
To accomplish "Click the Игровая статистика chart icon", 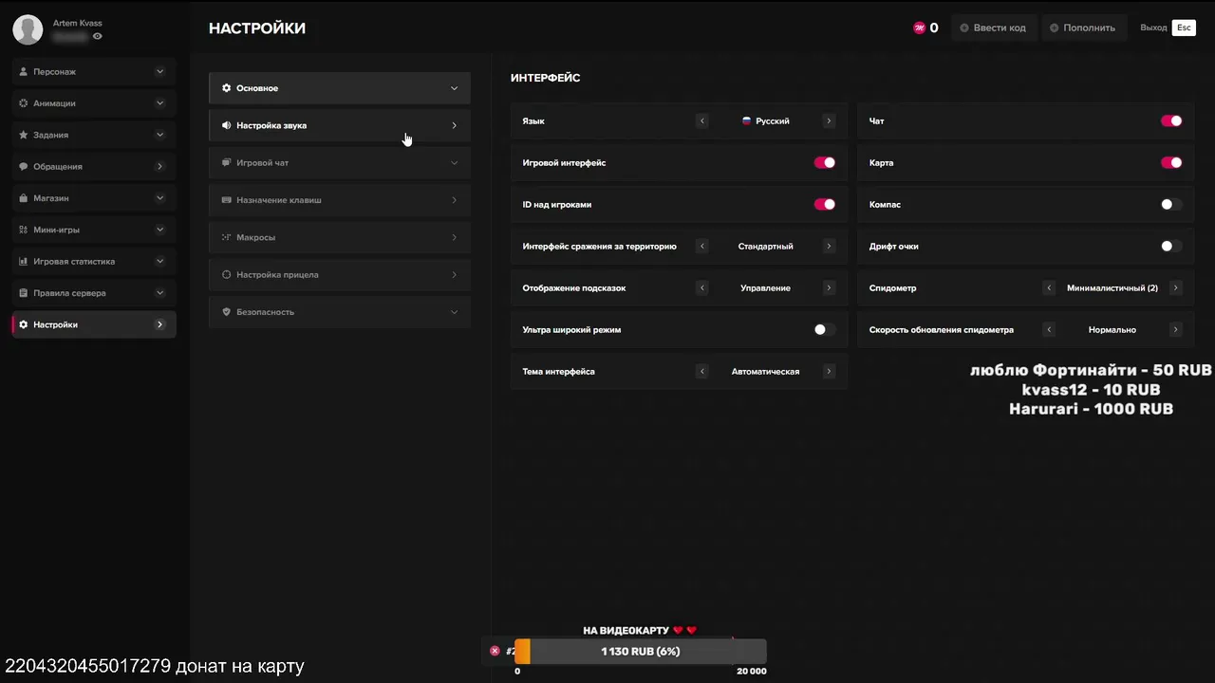I will click(x=24, y=262).
